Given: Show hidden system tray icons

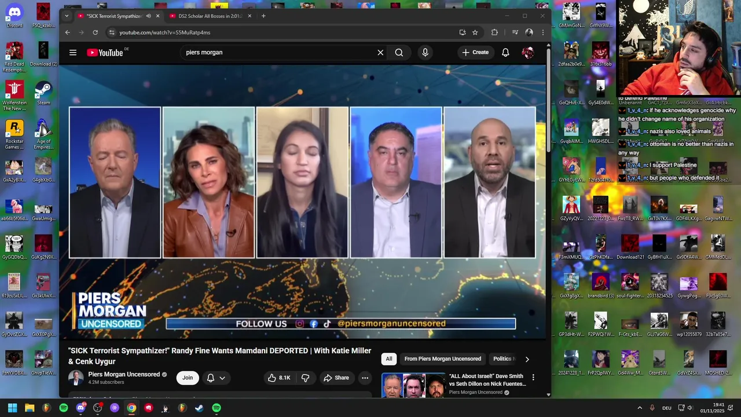Looking at the screenshot, I should 640,408.
